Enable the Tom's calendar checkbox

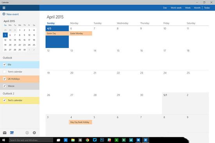pos(5,71)
